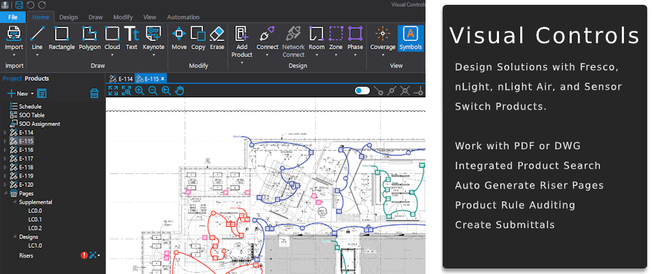
Task: Click the Phase square icon
Action: 355,33
